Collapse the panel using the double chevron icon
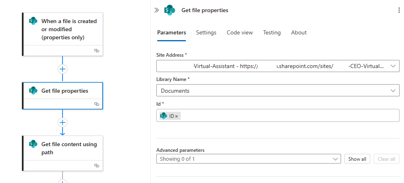404x183 pixels. [156, 10]
